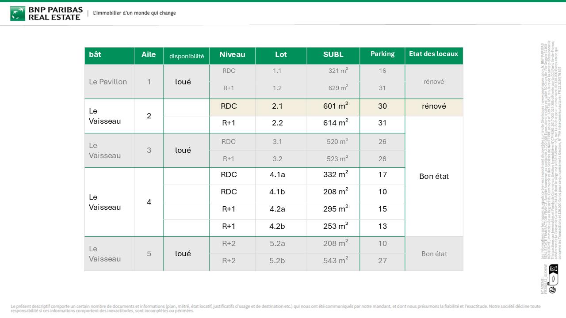Image resolution: width=566 pixels, height=318 pixels.
Task: Click the 'Parking' column header
Action: pyautogui.click(x=382, y=56)
